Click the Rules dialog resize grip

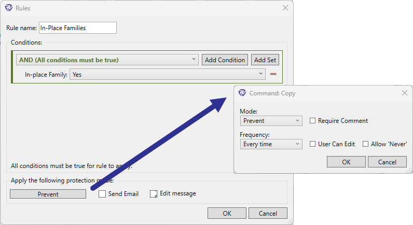pos(290,221)
